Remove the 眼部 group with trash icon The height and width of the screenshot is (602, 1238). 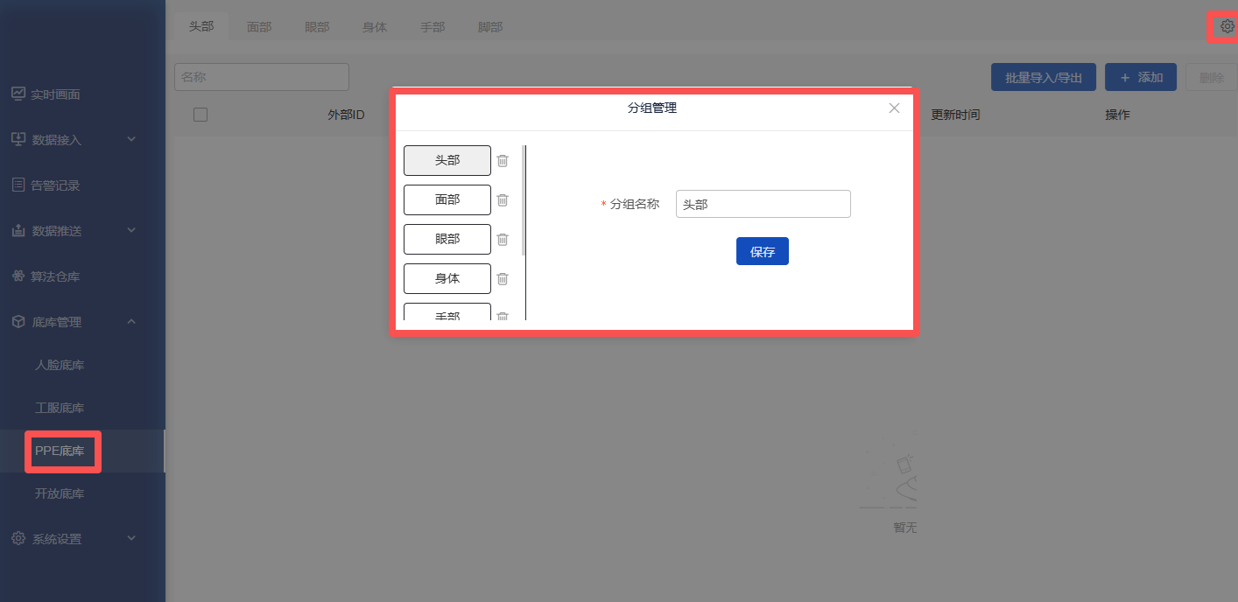(503, 239)
